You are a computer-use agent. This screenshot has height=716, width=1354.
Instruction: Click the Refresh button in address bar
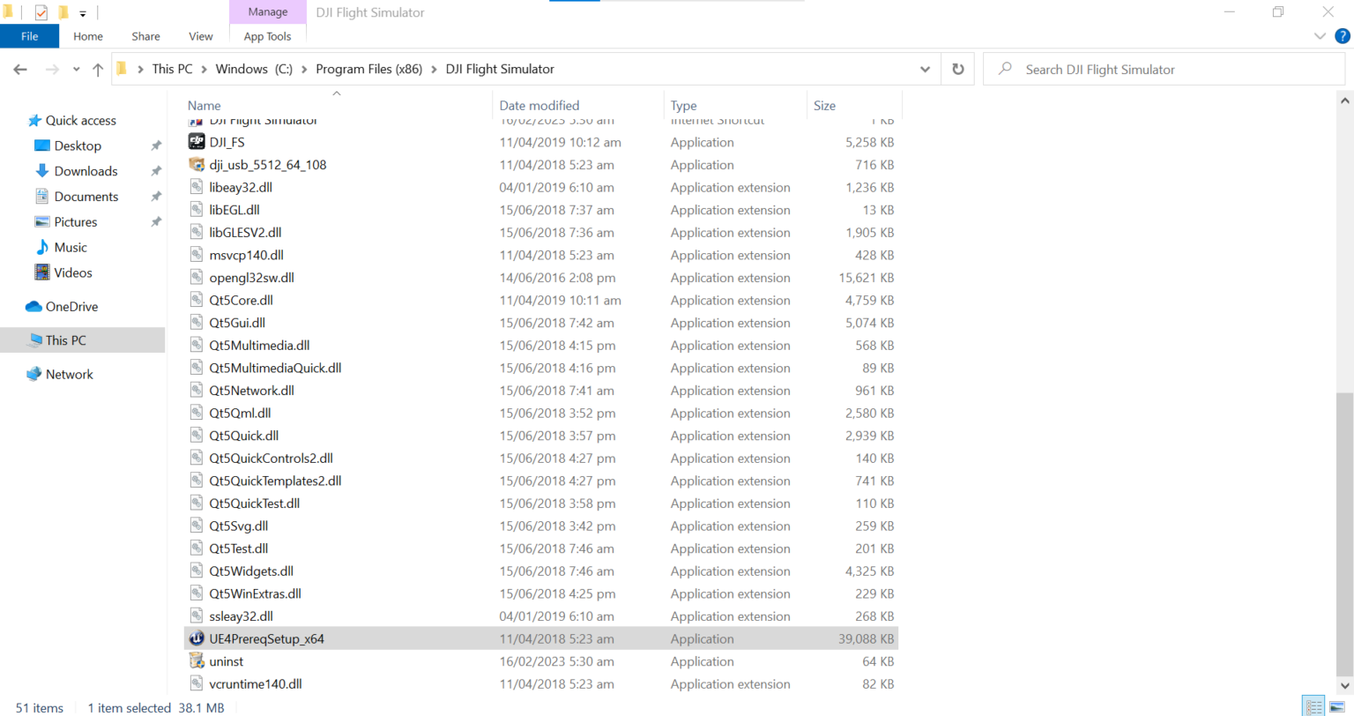pyautogui.click(x=958, y=69)
